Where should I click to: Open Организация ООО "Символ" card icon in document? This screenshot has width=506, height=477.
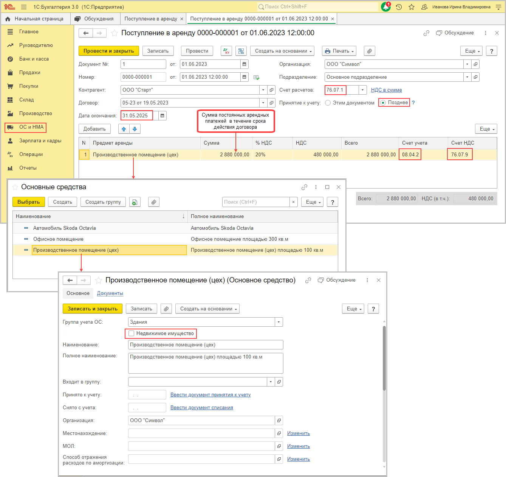(x=476, y=64)
